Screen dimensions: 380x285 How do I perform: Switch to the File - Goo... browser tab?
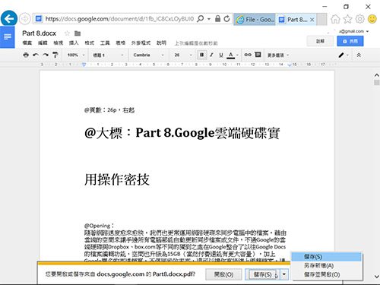click(x=255, y=19)
